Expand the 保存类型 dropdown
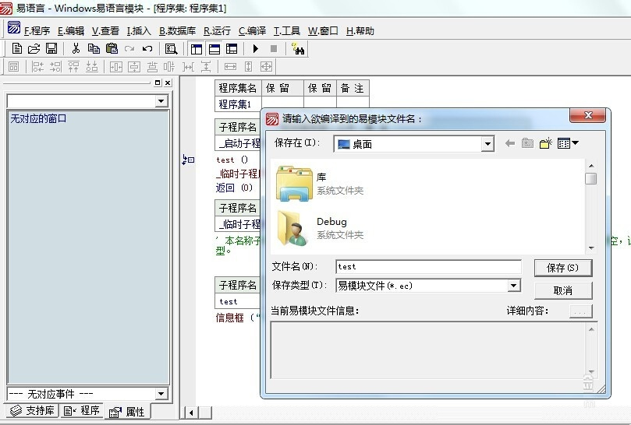631x425 pixels. click(x=513, y=286)
